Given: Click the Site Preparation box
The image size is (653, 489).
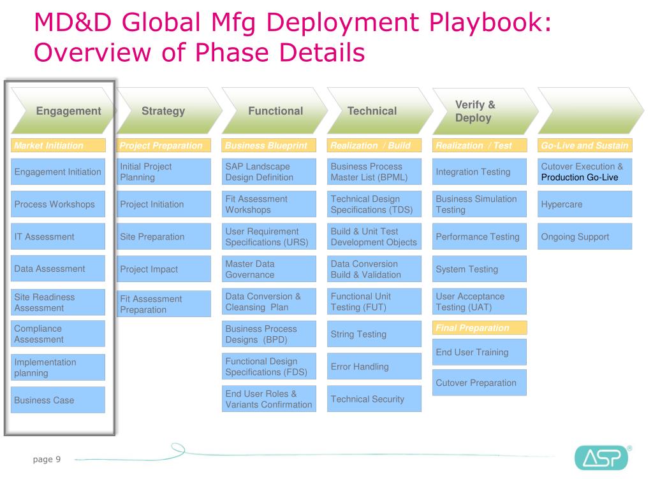Looking at the screenshot, I should coord(164,236).
